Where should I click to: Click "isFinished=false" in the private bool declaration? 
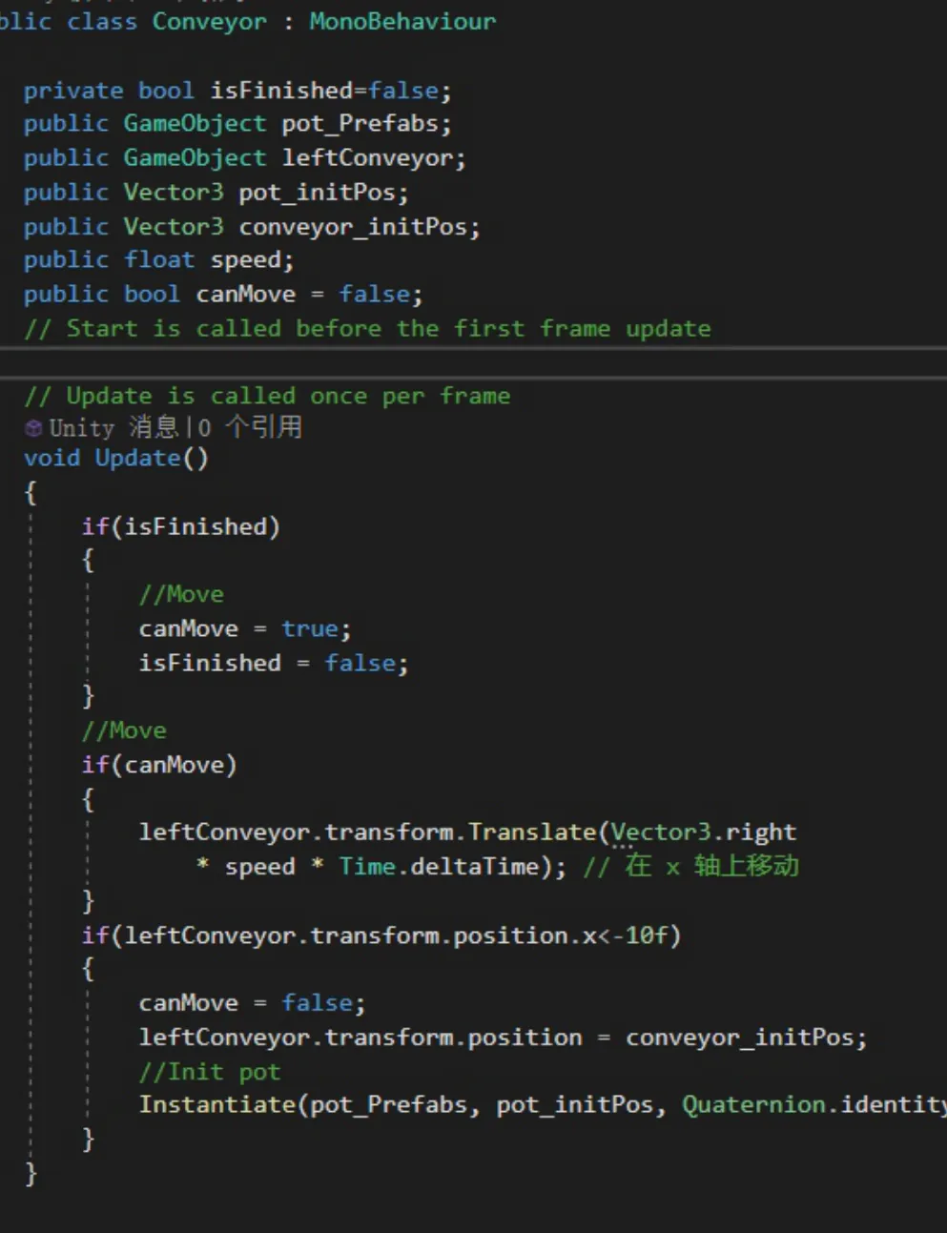point(325,90)
